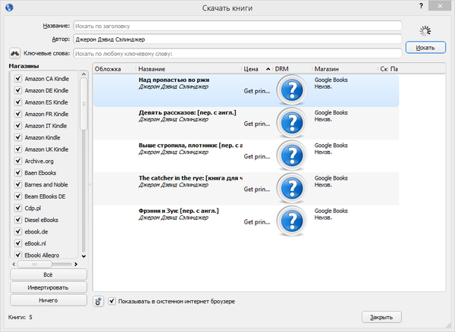Viewport: 455px width, 332px height.
Task: Toggle Показывать в системном интернет броузере checkbox
Action: click(112, 301)
